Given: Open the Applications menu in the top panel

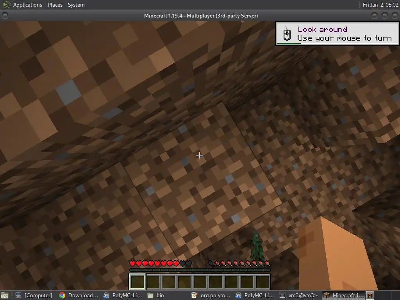Looking at the screenshot, I should tap(28, 5).
